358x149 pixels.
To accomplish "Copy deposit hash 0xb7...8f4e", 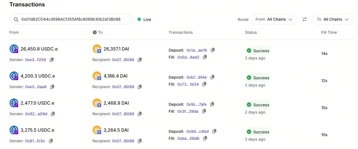I will pyautogui.click(x=212, y=77).
